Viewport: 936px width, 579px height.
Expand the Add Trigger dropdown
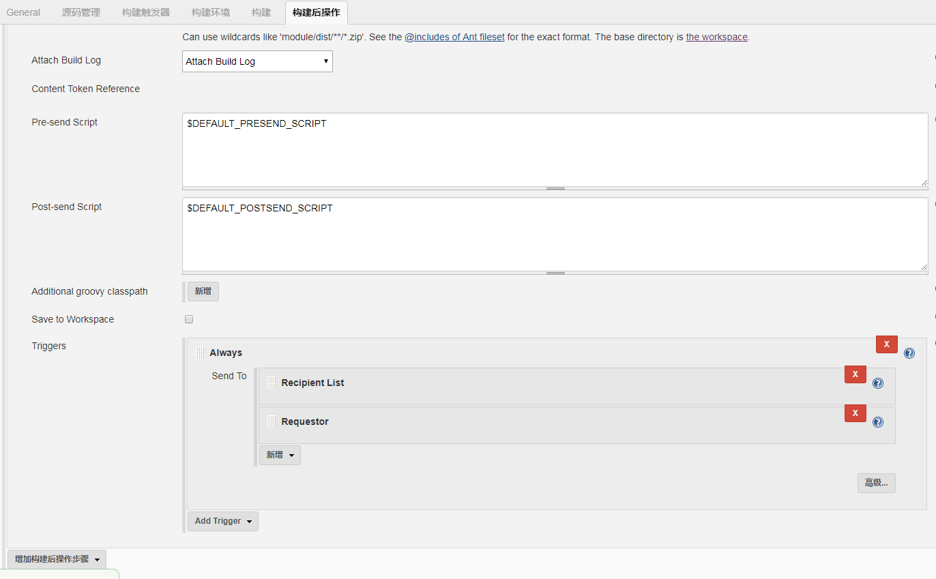point(222,521)
